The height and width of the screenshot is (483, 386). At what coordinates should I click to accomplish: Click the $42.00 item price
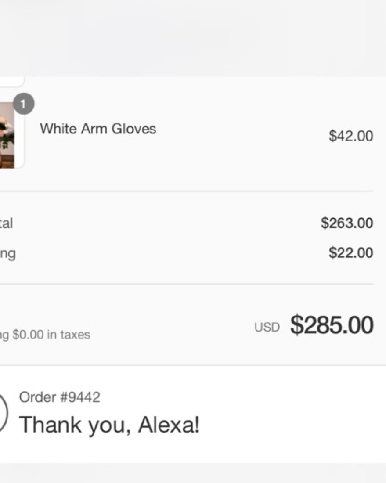[351, 136]
